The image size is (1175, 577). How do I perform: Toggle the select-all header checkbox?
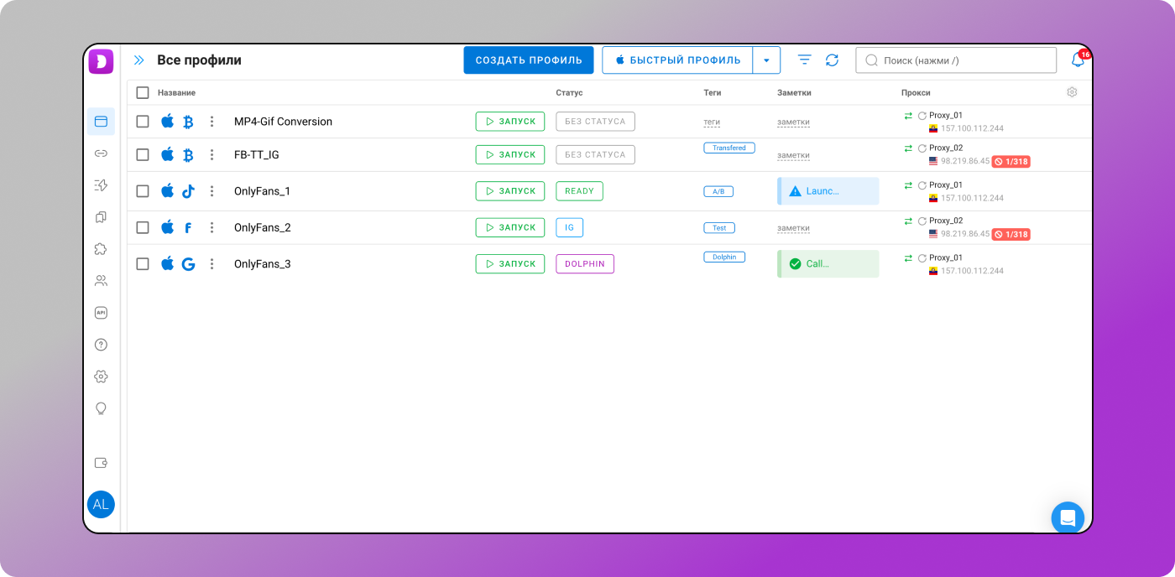pos(143,92)
